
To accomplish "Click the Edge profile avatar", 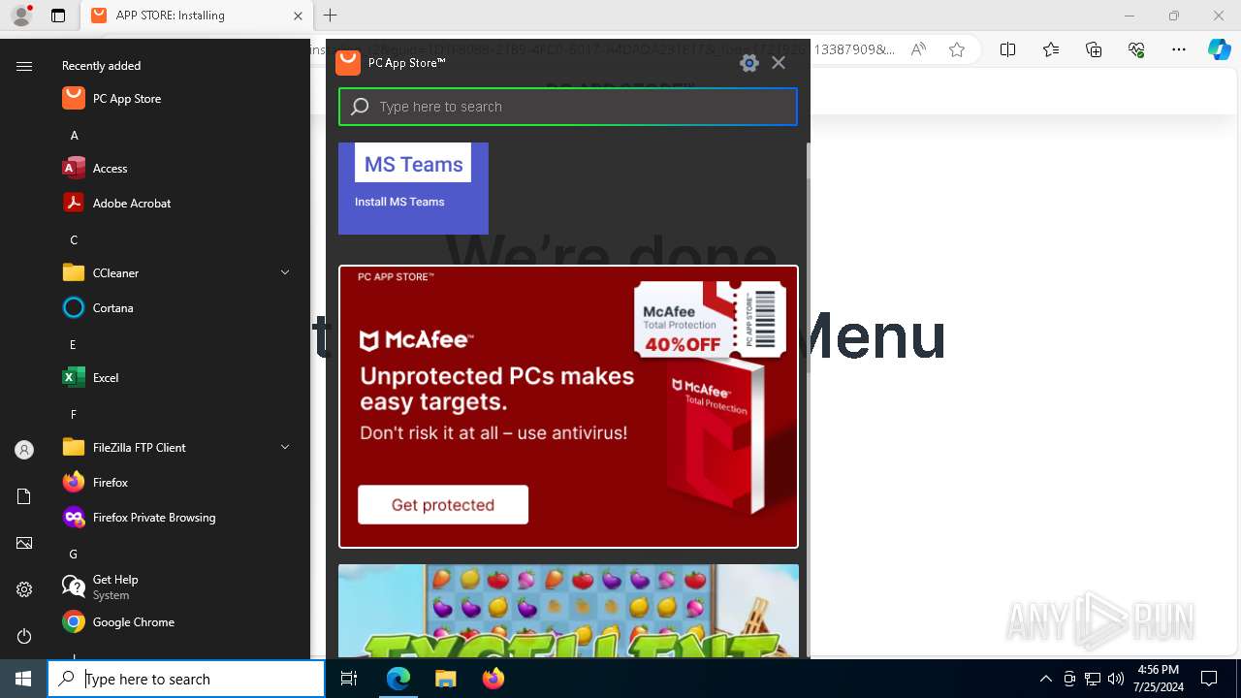I will pyautogui.click(x=21, y=16).
